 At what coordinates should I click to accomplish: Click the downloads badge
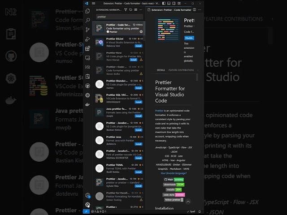[174, 185]
